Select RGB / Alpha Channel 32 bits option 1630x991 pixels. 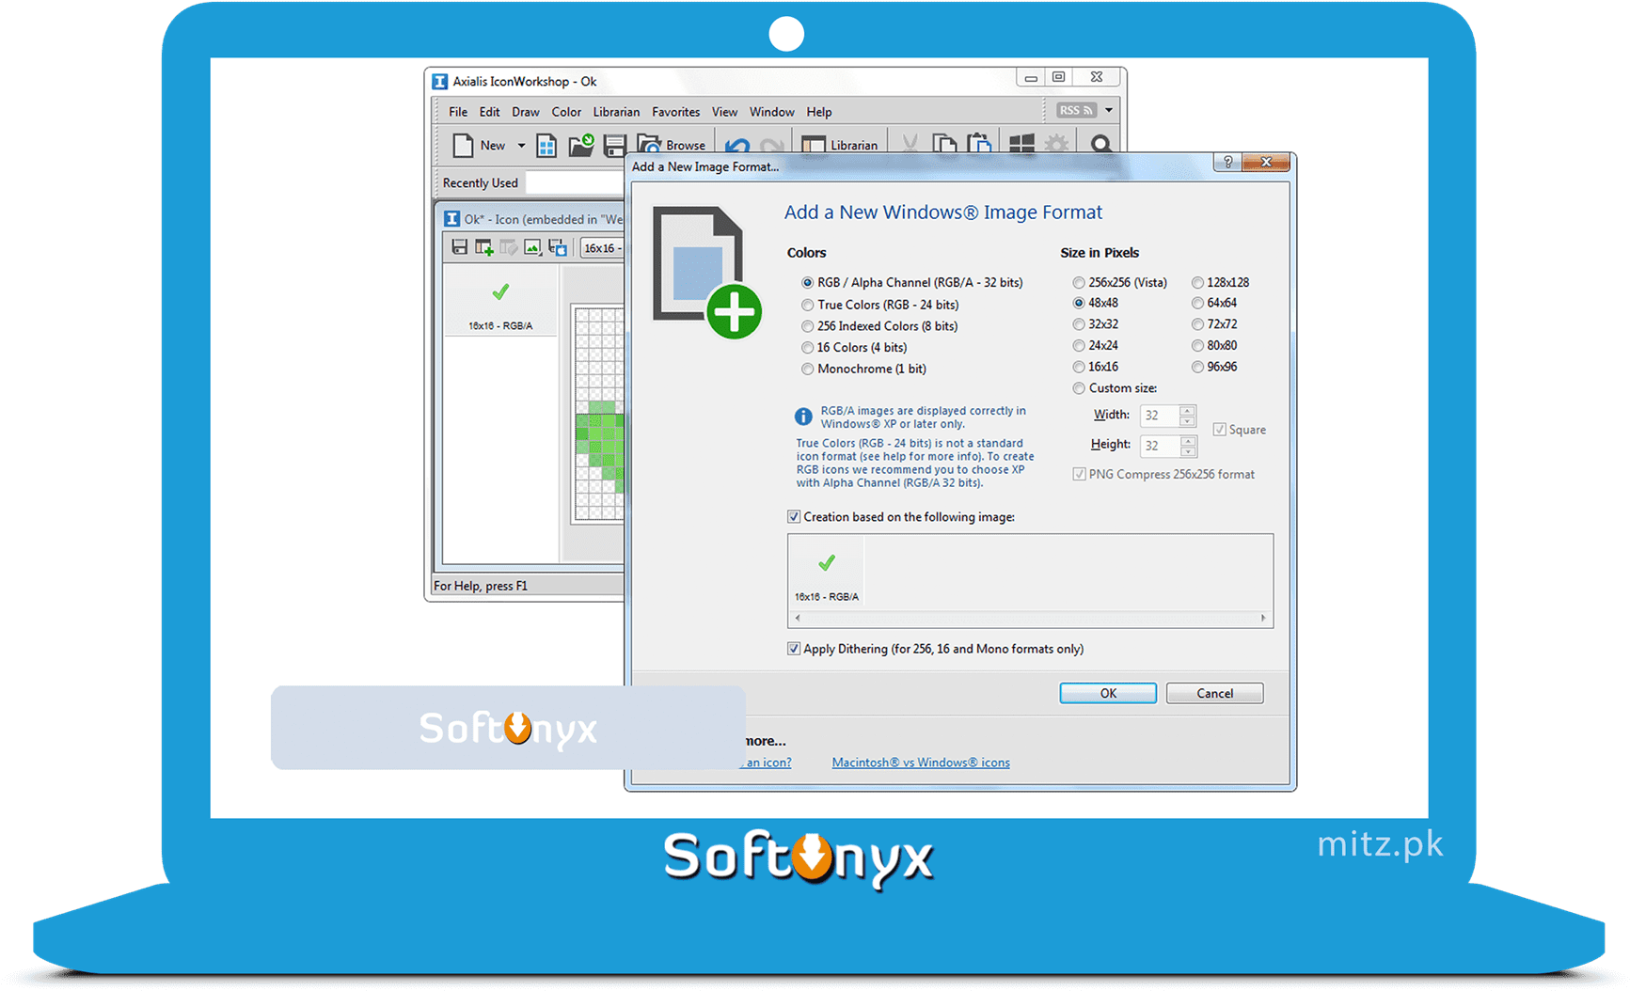pos(911,282)
